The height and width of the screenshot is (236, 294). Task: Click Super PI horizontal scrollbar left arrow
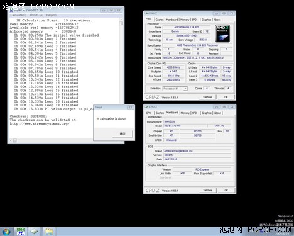pos(11,140)
